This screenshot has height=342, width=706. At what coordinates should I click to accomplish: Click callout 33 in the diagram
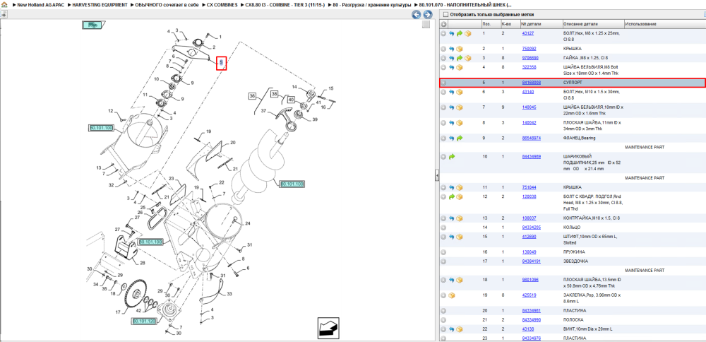click(229, 294)
